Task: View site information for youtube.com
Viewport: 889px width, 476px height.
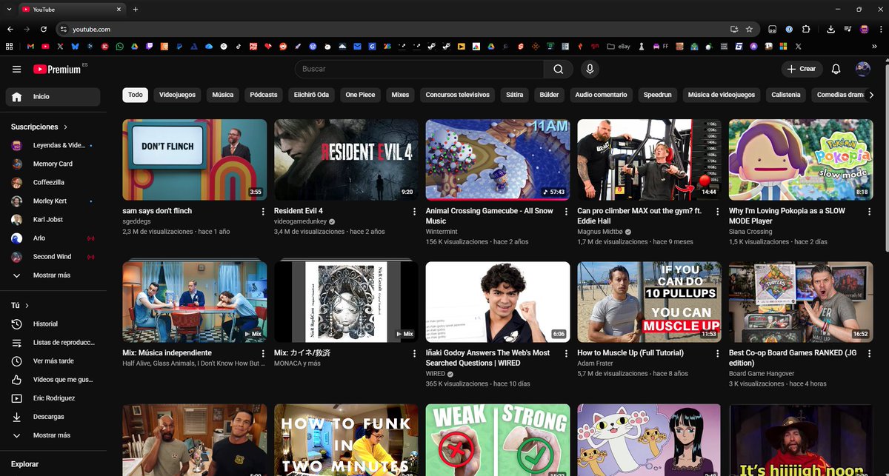Action: pyautogui.click(x=64, y=29)
